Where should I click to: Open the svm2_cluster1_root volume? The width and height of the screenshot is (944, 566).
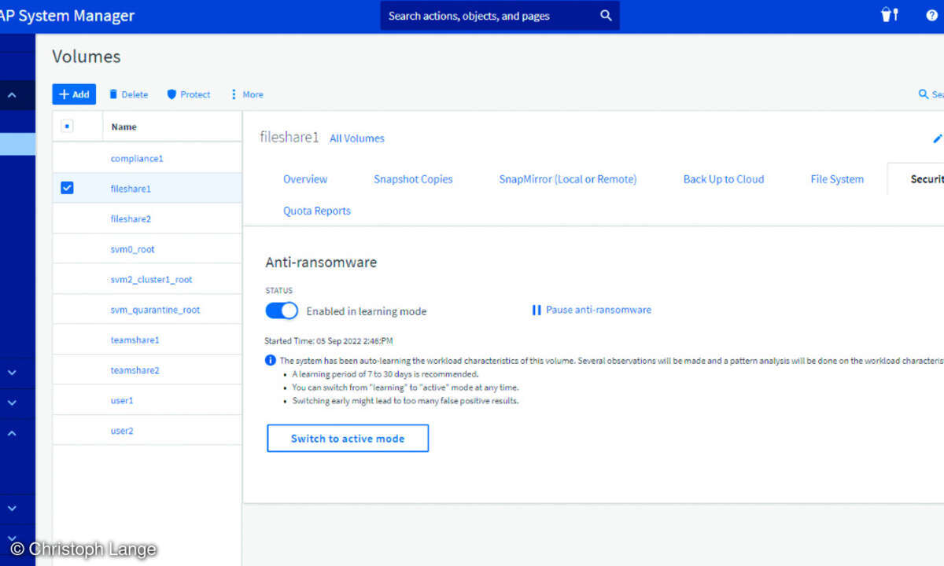click(x=152, y=279)
